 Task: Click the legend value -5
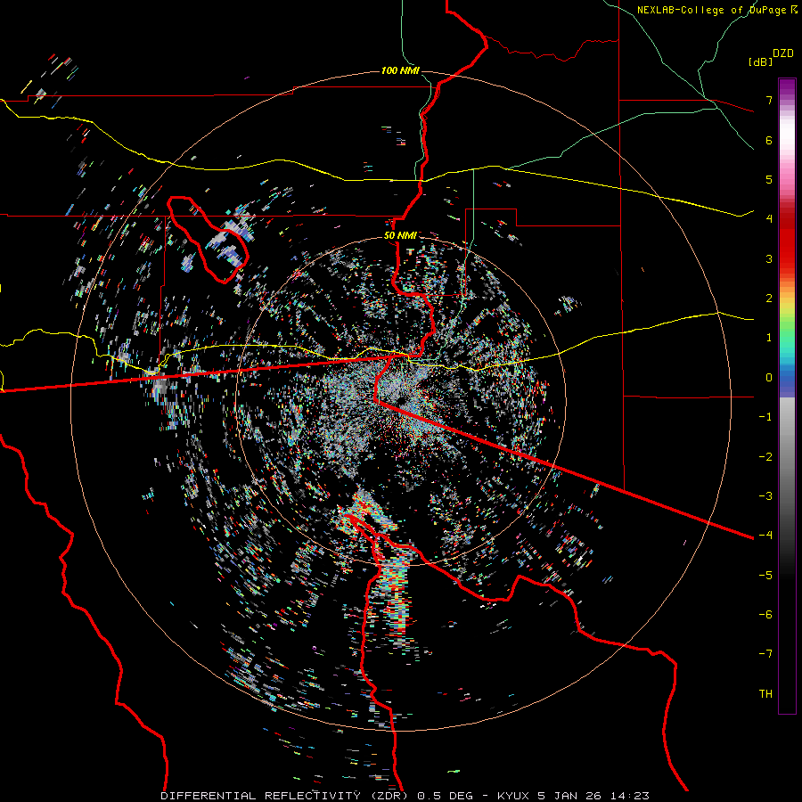[765, 576]
